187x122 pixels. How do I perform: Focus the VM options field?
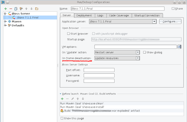click(x=136, y=47)
